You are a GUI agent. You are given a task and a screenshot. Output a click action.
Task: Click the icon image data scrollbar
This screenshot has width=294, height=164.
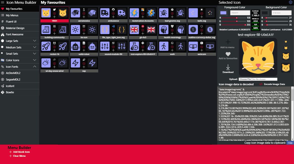tap(292, 113)
